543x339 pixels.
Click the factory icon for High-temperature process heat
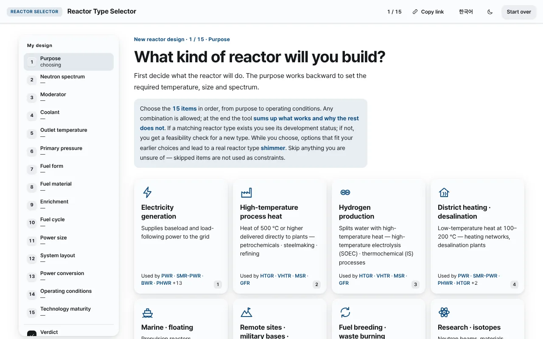(x=246, y=192)
